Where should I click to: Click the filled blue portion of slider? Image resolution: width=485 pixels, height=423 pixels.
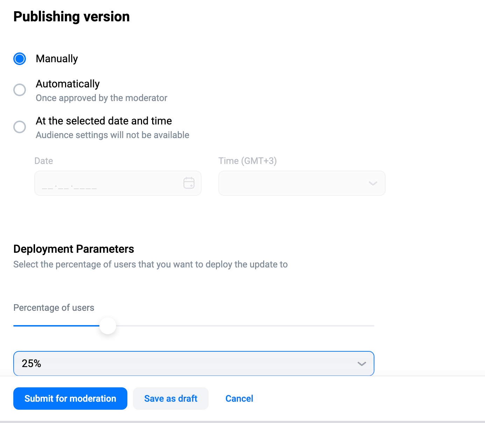pos(56,326)
